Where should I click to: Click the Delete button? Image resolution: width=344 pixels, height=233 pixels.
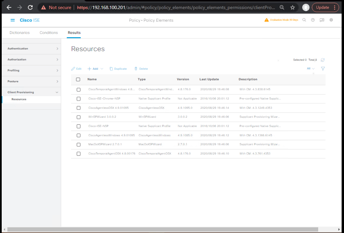[141, 69]
